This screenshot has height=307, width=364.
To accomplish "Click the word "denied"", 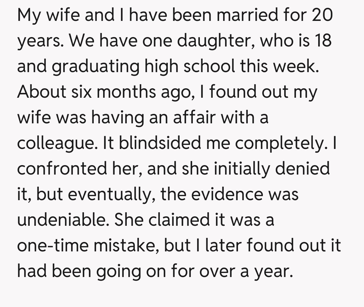I will point(303,168).
